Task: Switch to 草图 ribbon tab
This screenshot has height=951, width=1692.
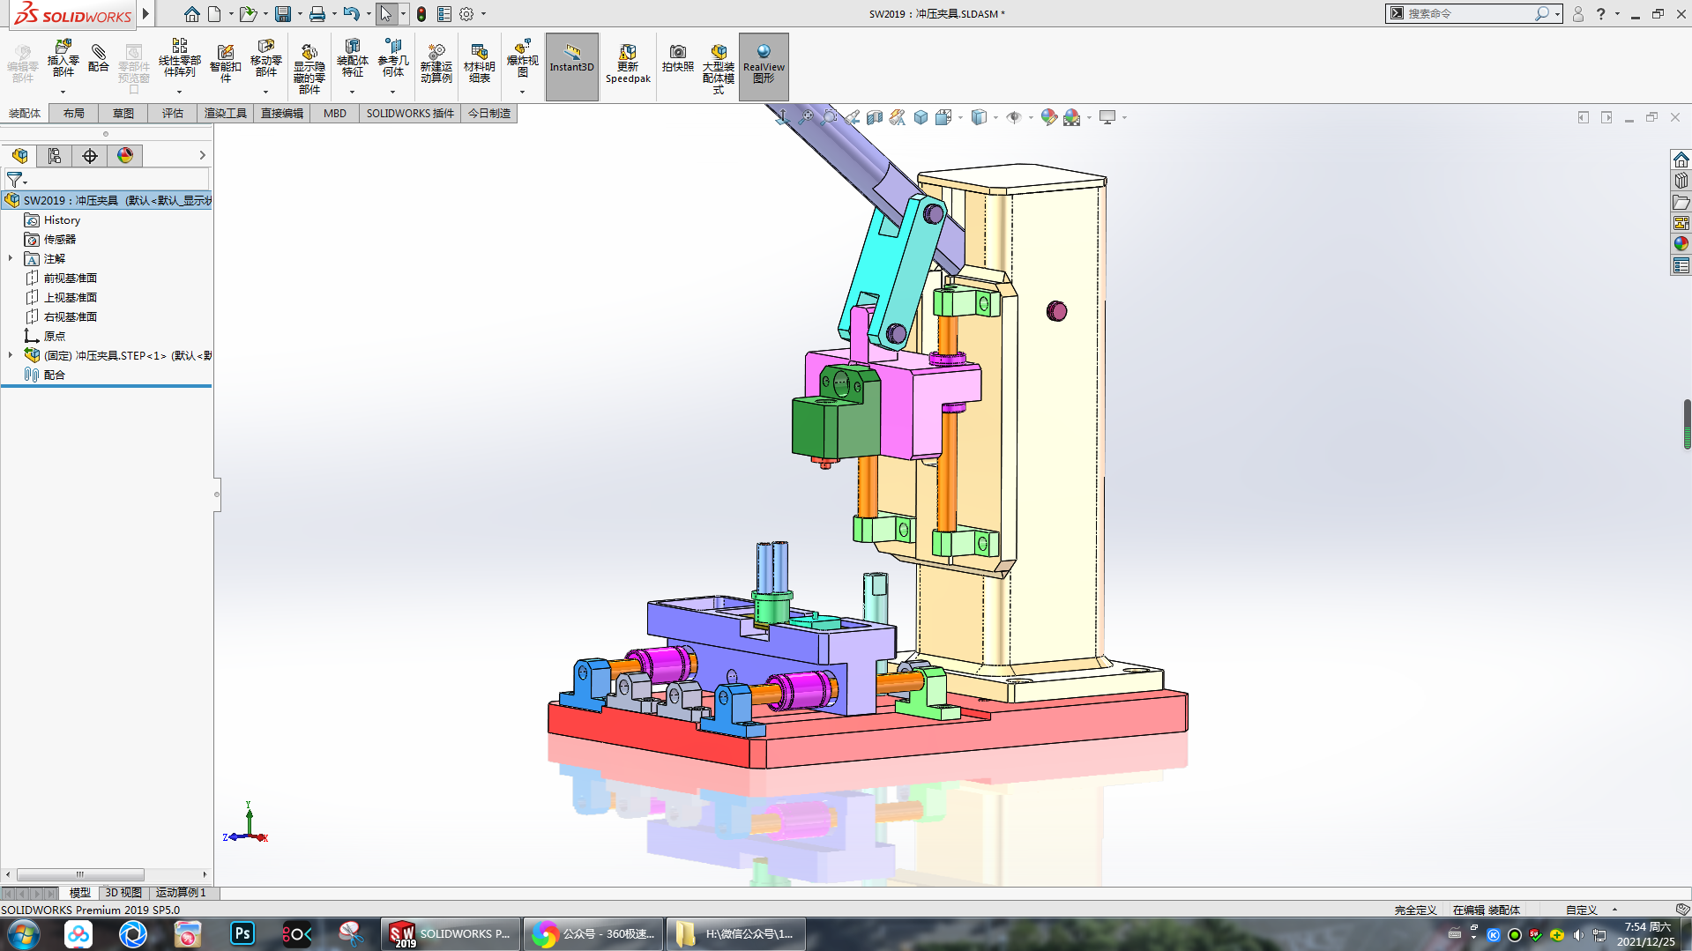Action: 123,114
